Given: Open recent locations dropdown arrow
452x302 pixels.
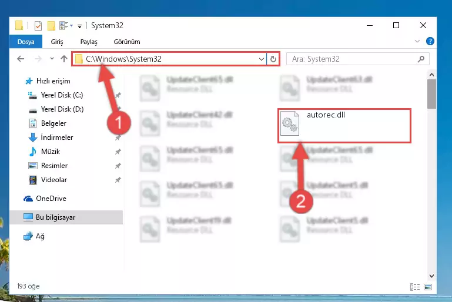Looking at the screenshot, I should 52,59.
